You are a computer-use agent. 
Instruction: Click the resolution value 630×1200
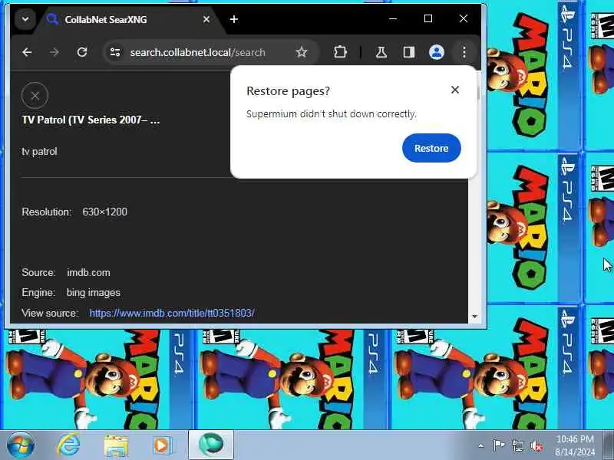(x=104, y=212)
